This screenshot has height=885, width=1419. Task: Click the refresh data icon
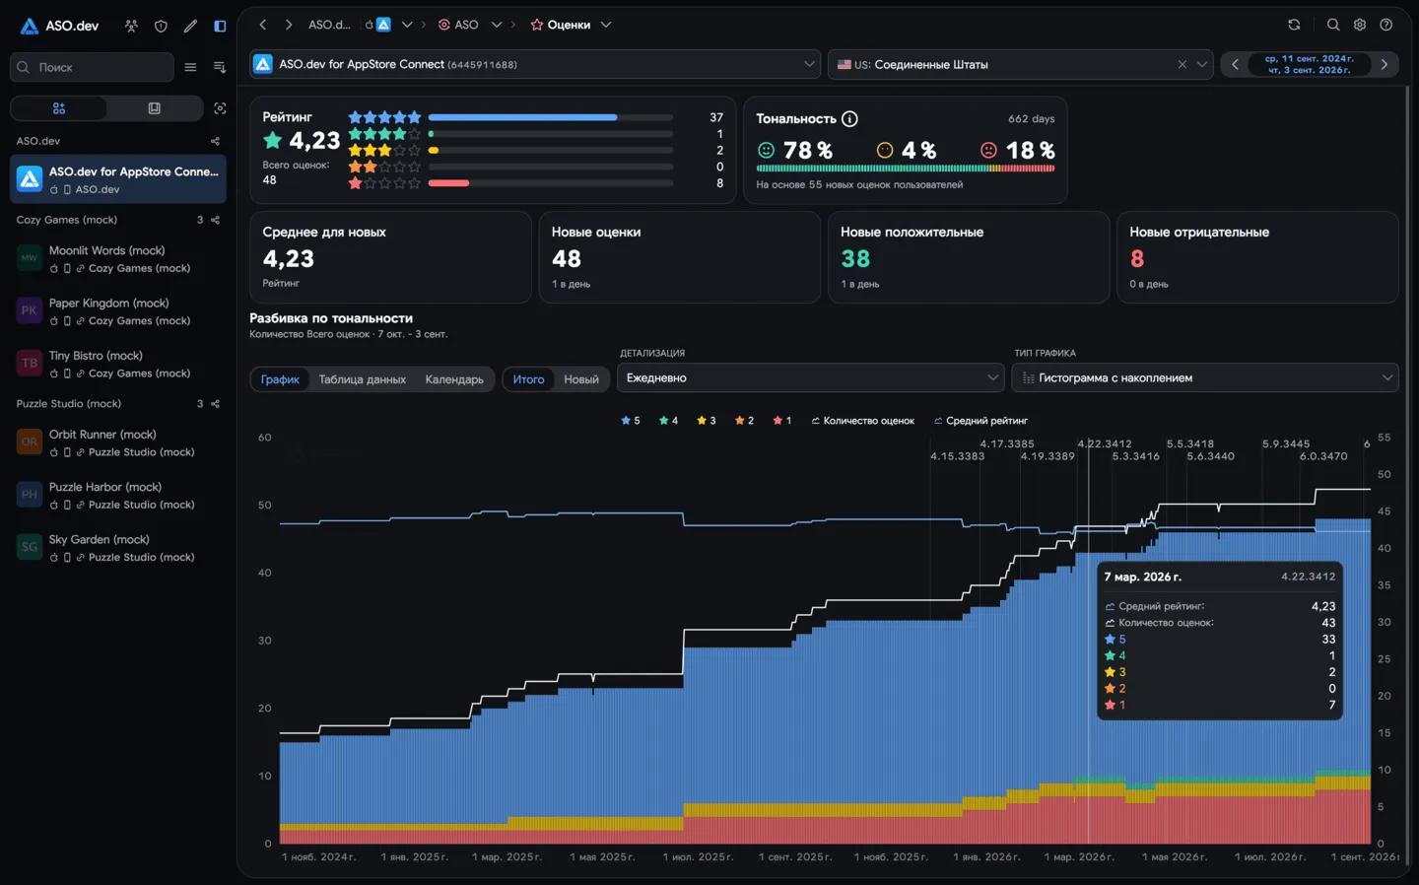click(1294, 25)
